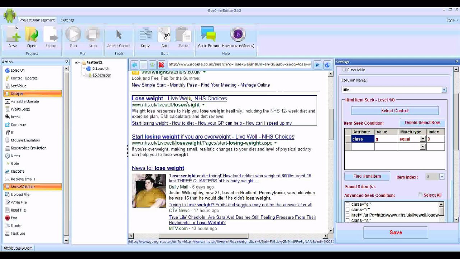Click Delete Select Row button
This screenshot has width=460, height=259.
pyautogui.click(x=422, y=123)
